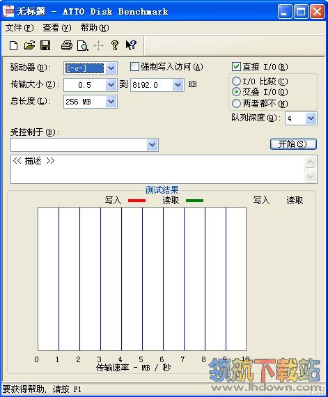Click the Print Preview magnifier icon
328x397 pixels.
(83, 46)
